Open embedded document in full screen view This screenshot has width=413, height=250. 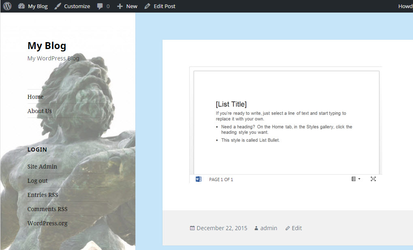[x=373, y=179]
